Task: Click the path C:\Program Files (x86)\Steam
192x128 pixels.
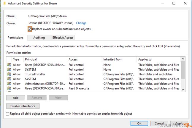Action: [47, 16]
